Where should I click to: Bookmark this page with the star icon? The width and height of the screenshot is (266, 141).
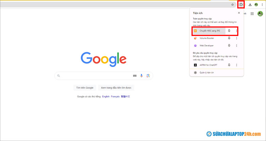click(x=233, y=5)
